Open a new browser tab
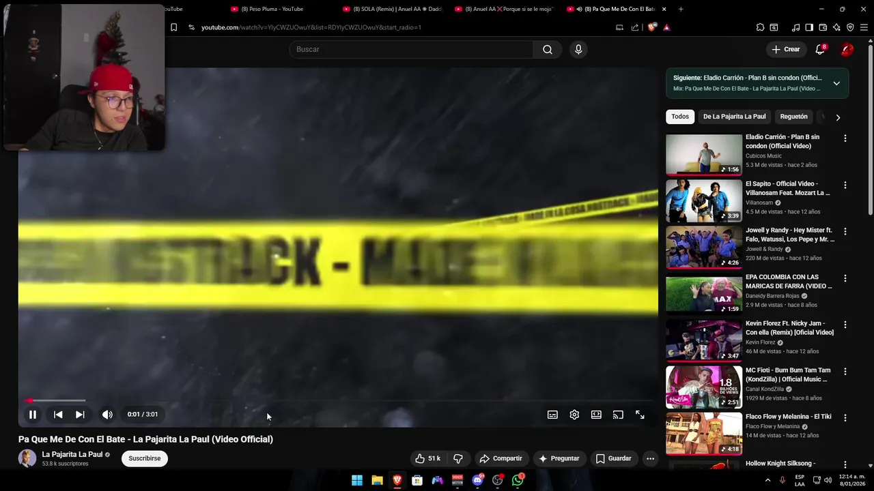The height and width of the screenshot is (491, 874). [681, 9]
